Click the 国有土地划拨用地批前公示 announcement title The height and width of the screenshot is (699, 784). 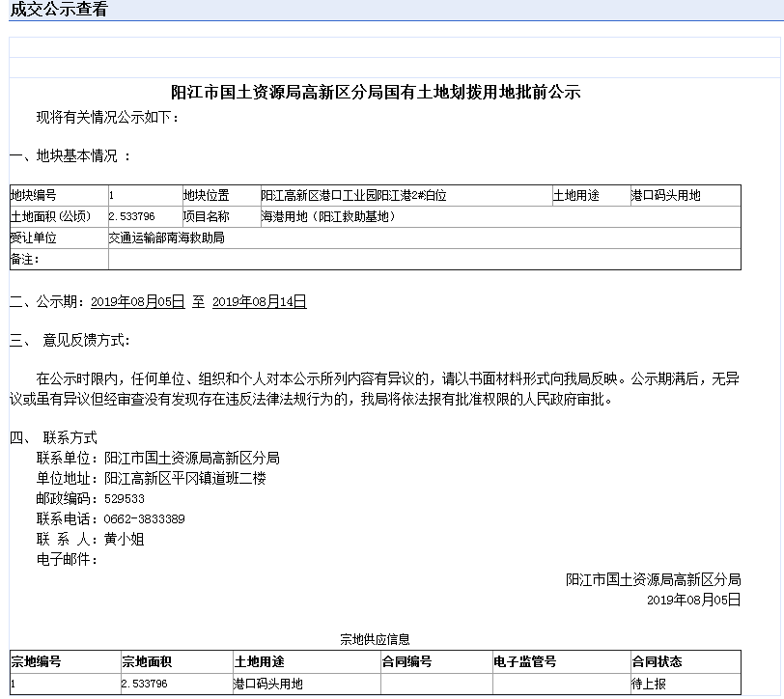point(376,93)
